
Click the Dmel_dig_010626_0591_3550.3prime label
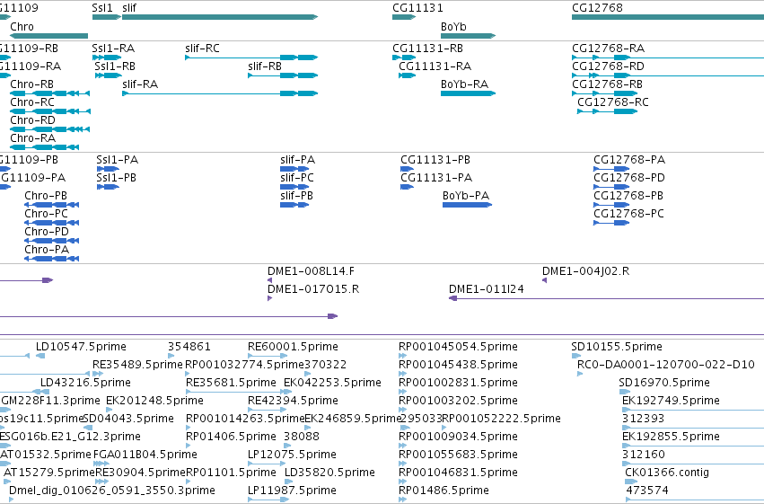(112, 491)
